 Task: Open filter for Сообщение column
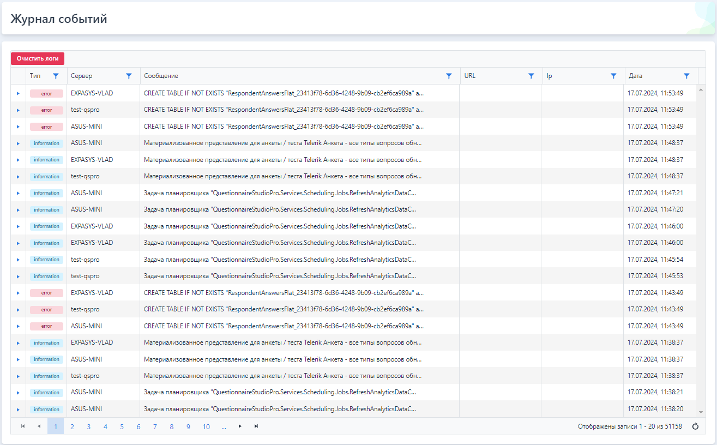point(449,76)
